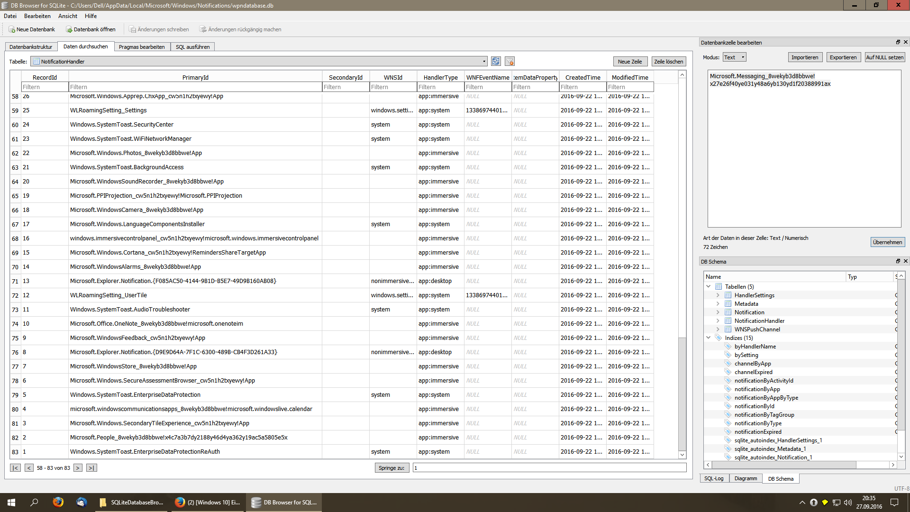Screen dimensions: 910x512
Task: Open the Windows action center icon
Action: pos(894,502)
